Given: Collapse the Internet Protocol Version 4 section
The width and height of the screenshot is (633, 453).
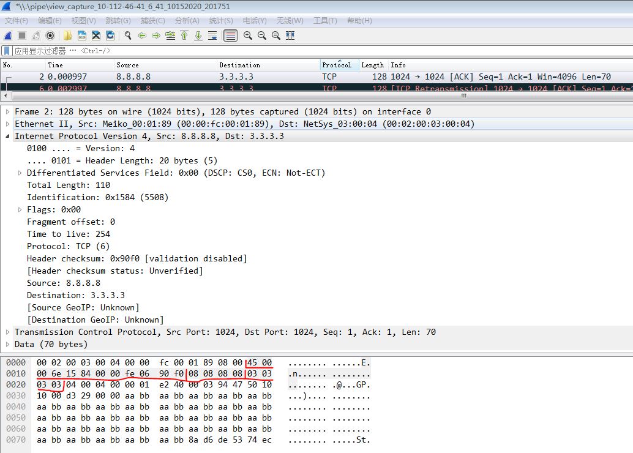Looking at the screenshot, I should [x=7, y=136].
